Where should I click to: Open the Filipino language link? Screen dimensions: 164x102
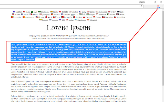coord(17,15)
